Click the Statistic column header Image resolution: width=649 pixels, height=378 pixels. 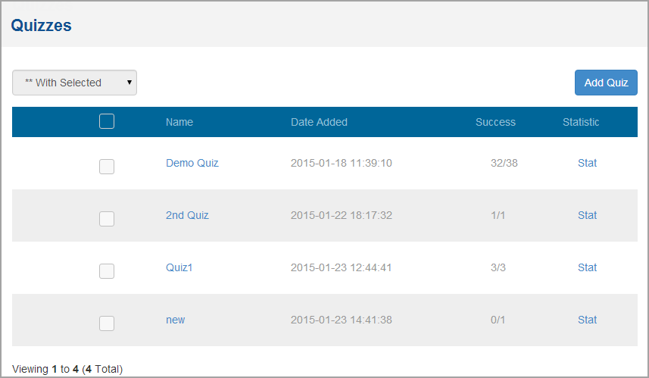coord(581,122)
